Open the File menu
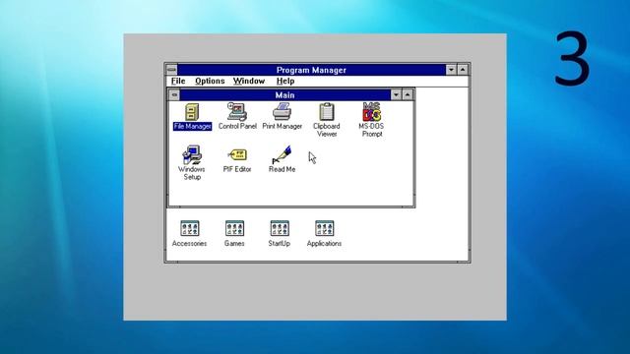The height and width of the screenshot is (354, 630). click(178, 81)
